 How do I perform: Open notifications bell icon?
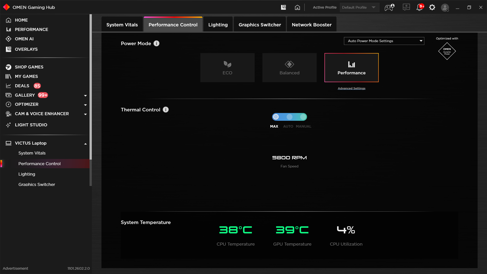[420, 7]
